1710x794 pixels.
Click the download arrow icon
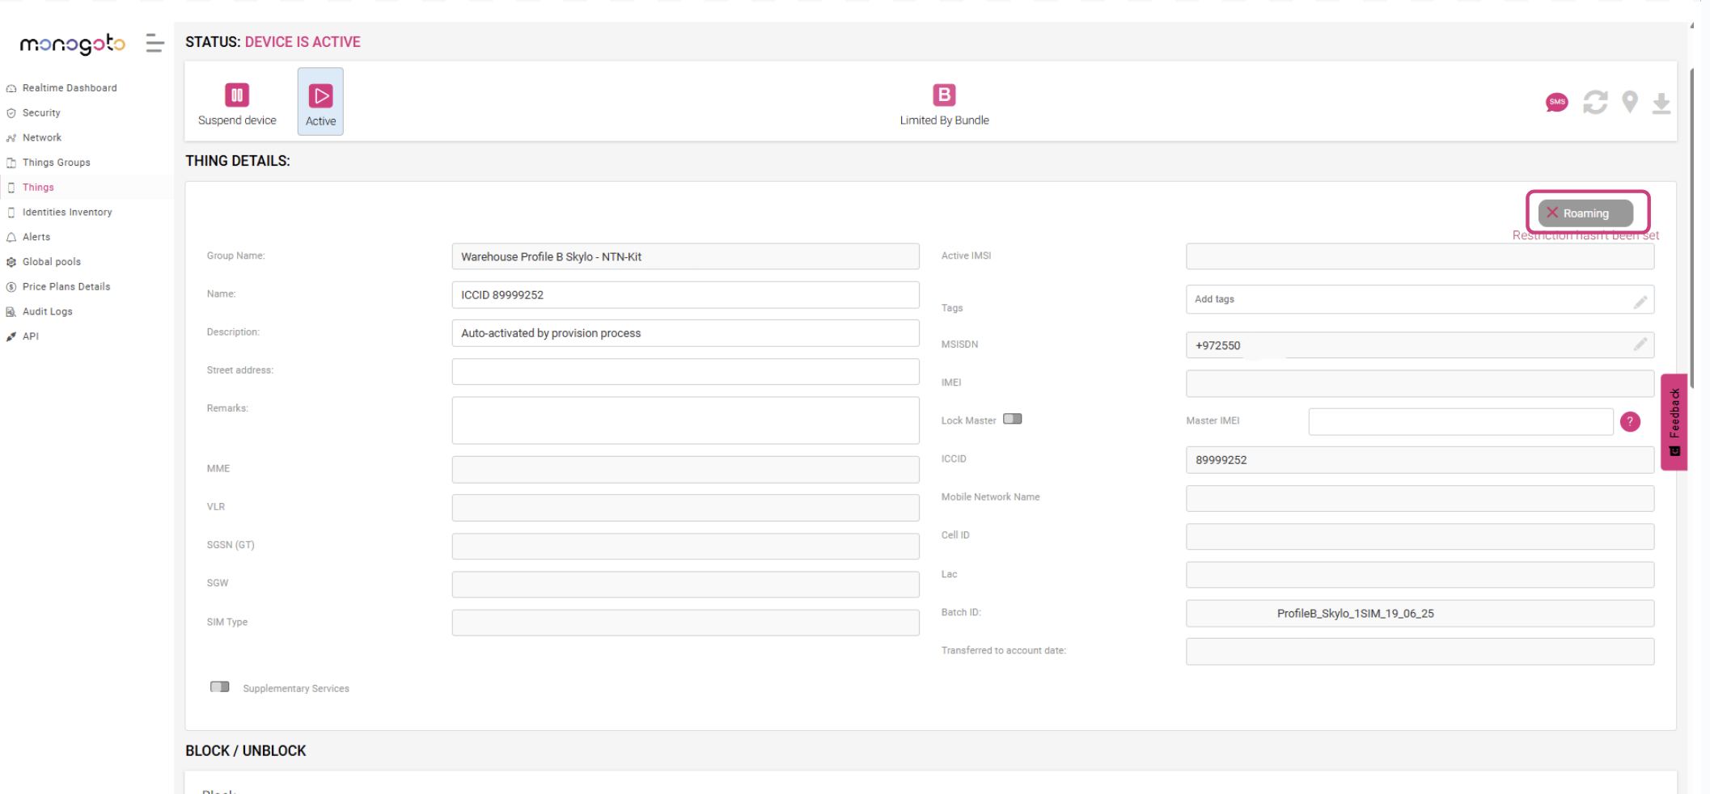coord(1661,103)
